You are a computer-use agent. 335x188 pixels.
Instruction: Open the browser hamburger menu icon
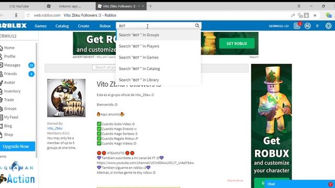pyautogui.click(x=299, y=6)
